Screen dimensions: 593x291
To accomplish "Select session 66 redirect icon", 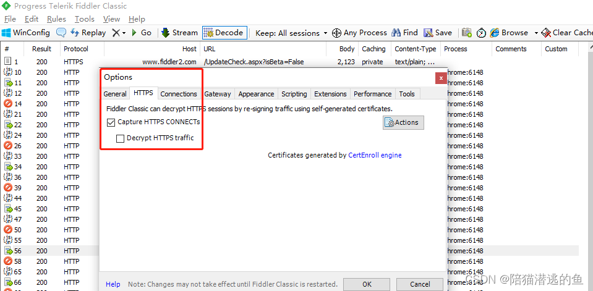I will tap(8, 282).
